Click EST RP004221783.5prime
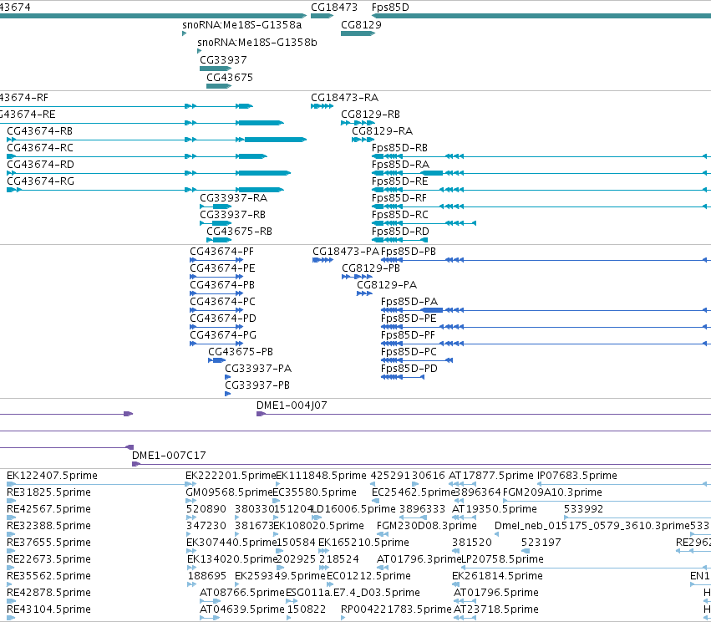711x622 pixels. [x=396, y=609]
